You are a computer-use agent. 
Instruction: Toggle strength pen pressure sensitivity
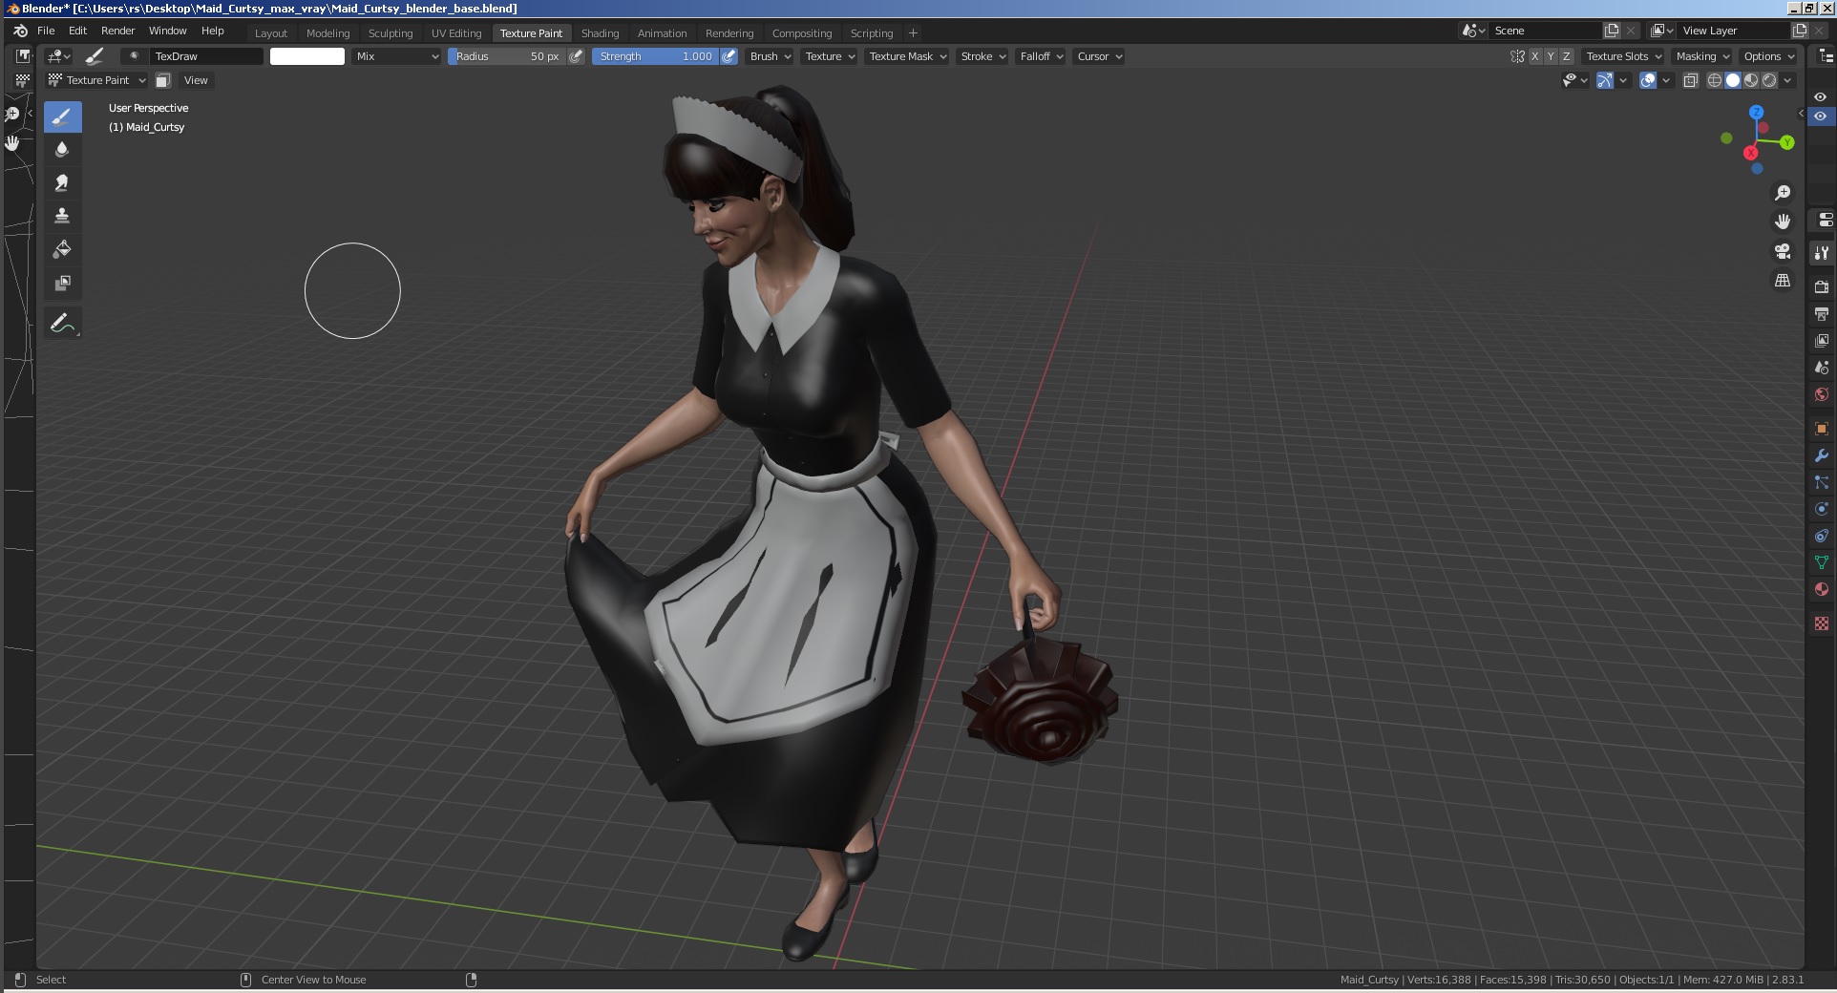pos(729,56)
